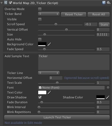Open the Text Color swatch

point(42,92)
